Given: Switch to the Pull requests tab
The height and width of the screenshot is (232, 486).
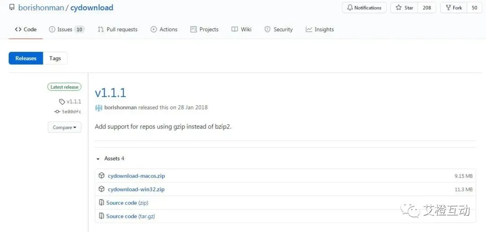Looking at the screenshot, I should coord(117,29).
